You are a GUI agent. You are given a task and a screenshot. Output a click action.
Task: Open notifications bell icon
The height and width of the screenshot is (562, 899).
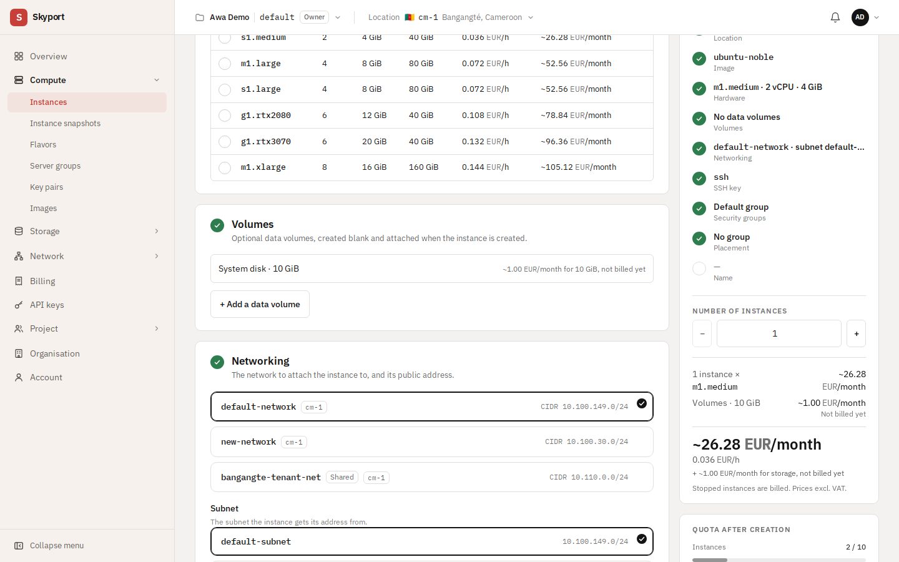(835, 17)
